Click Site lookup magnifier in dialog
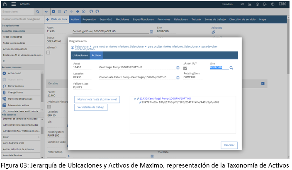The image size is (292, 170). (231, 68)
